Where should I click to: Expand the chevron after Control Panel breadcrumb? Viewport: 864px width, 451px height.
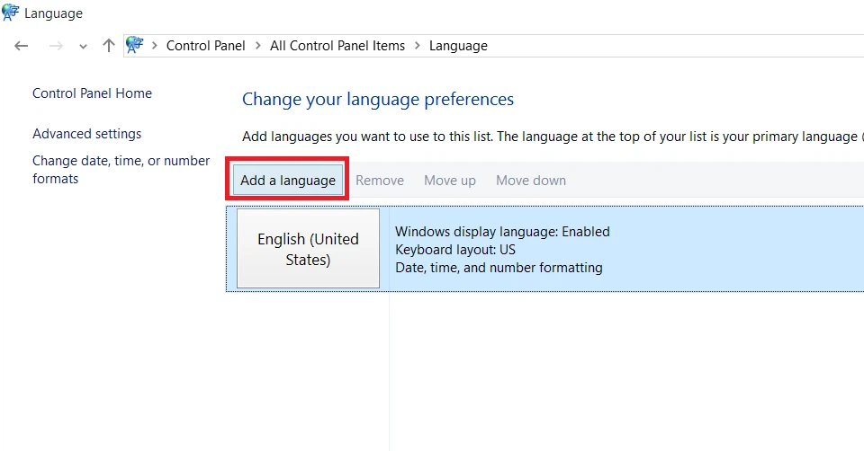coord(257,46)
